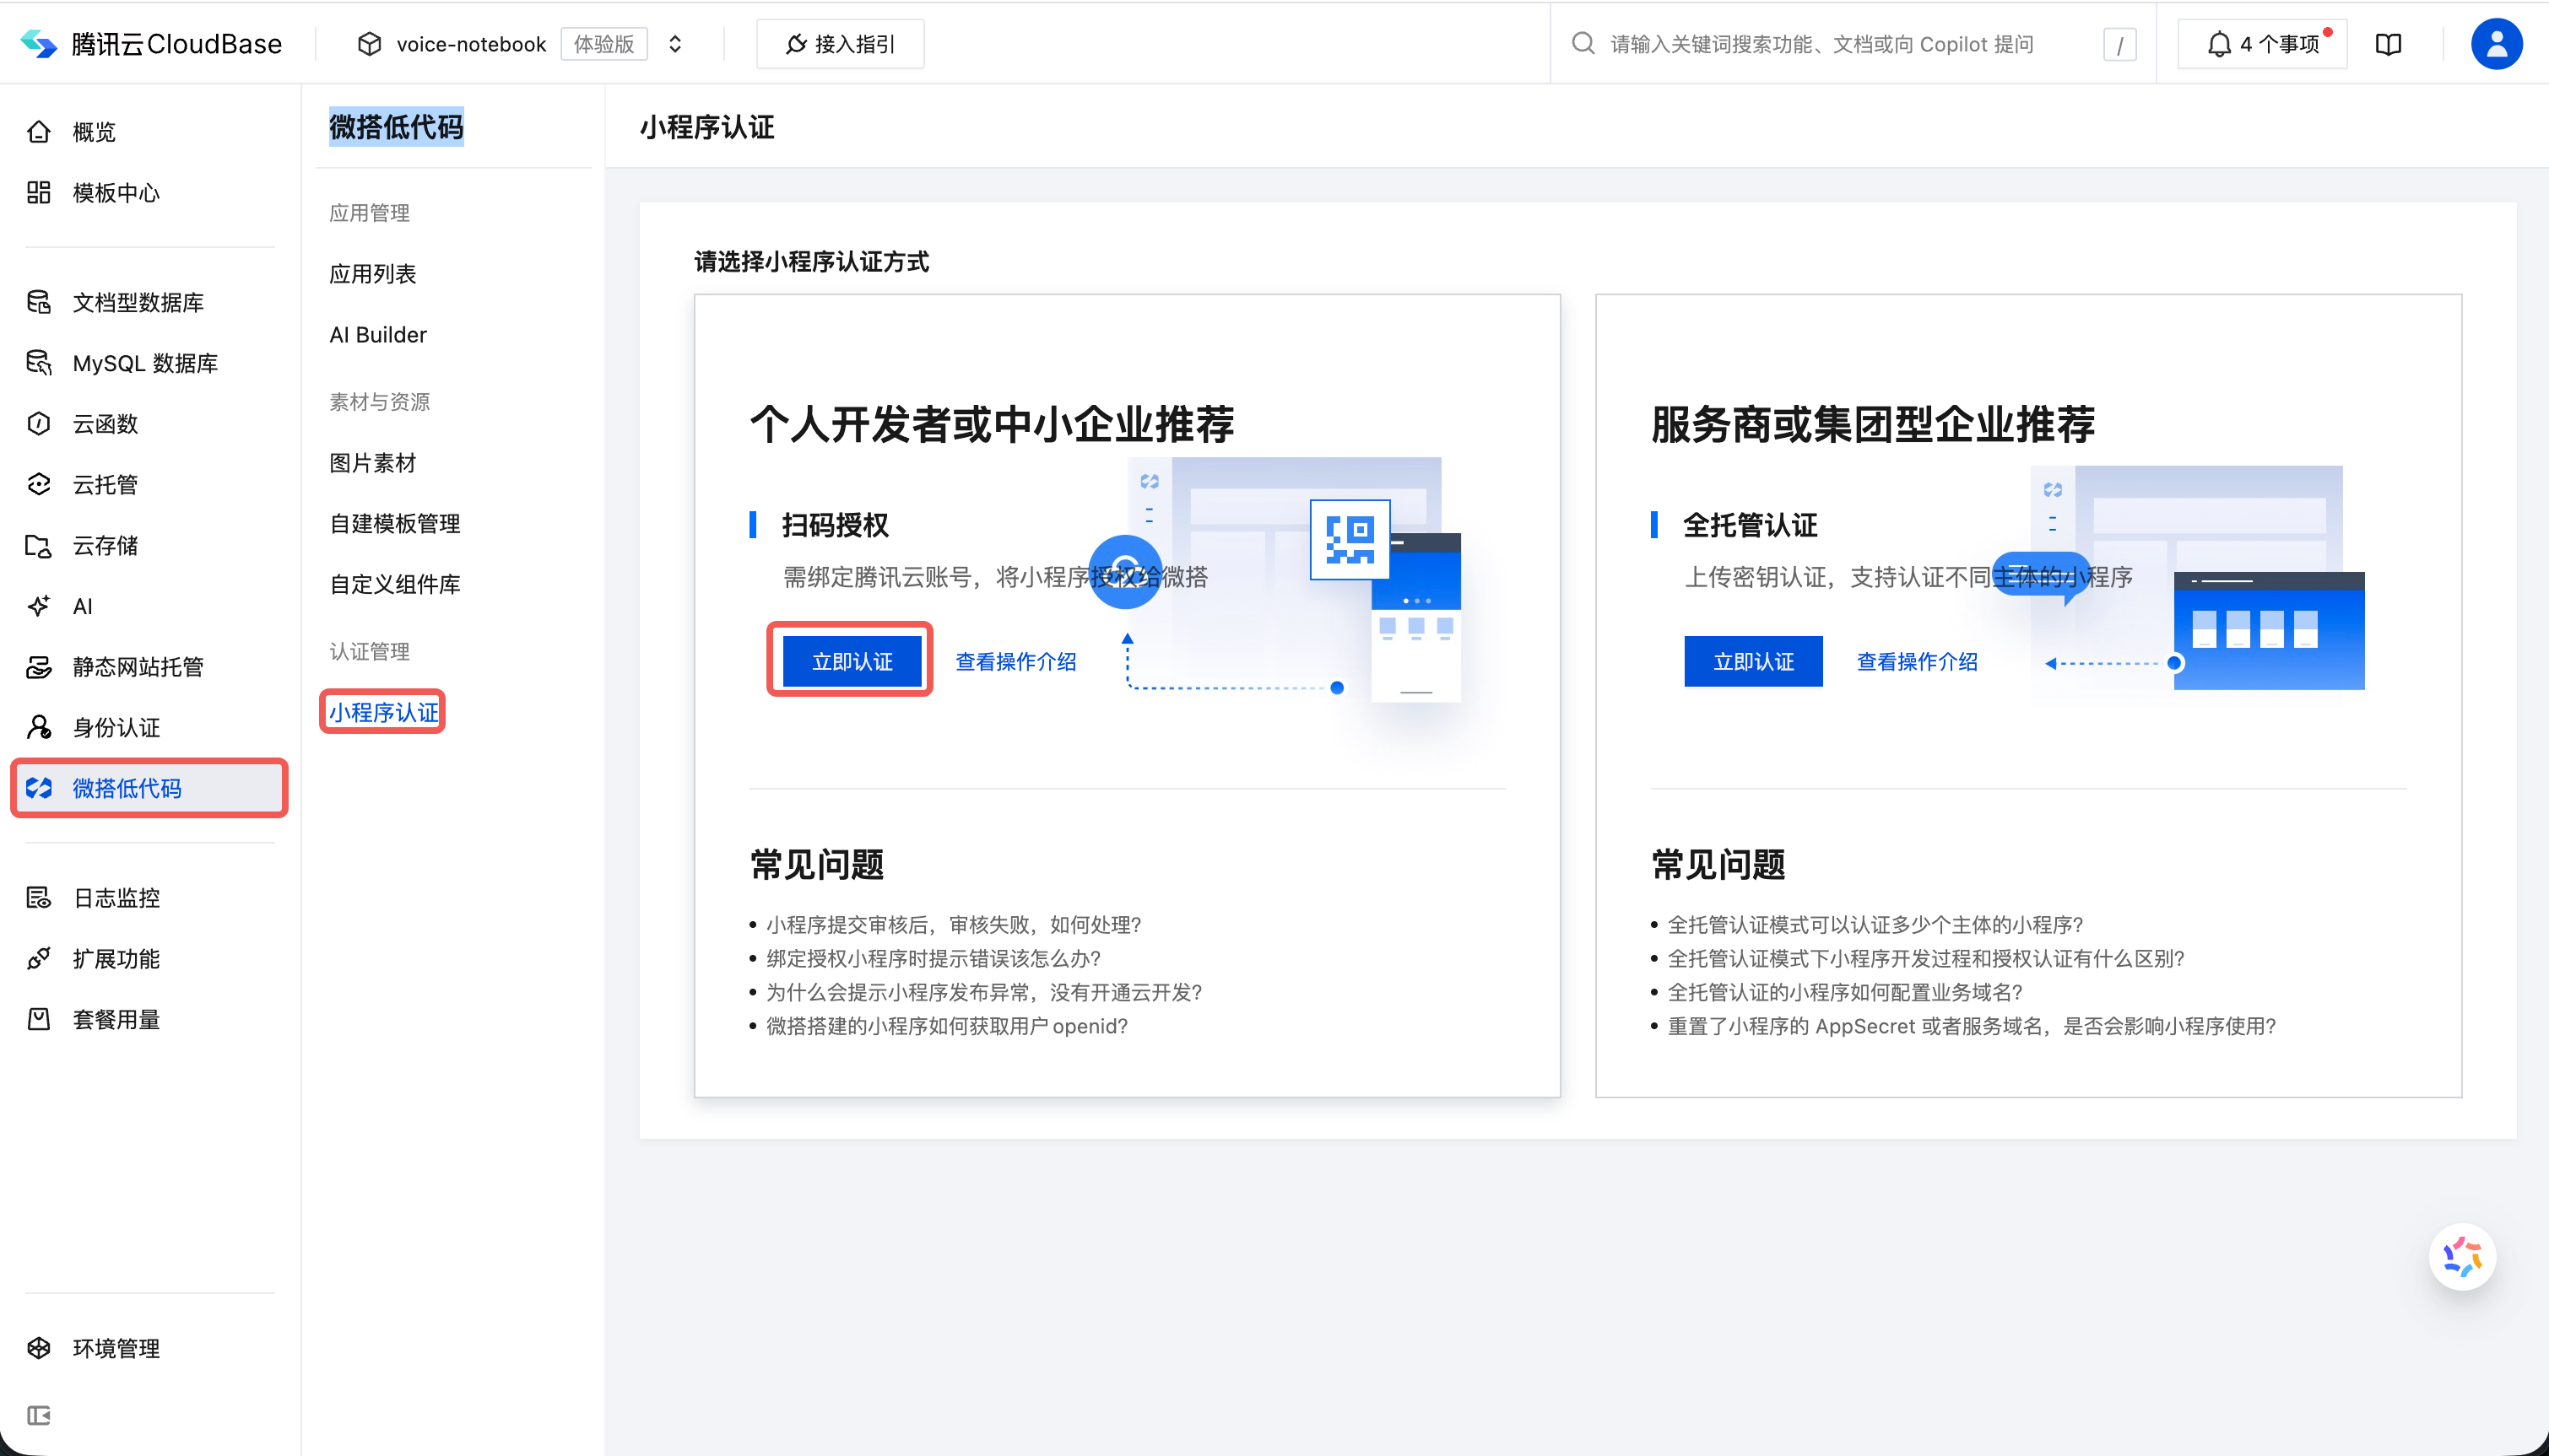The image size is (2549, 1456).
Task: Open MySQL 数据库 from the sidebar
Action: click(x=144, y=363)
